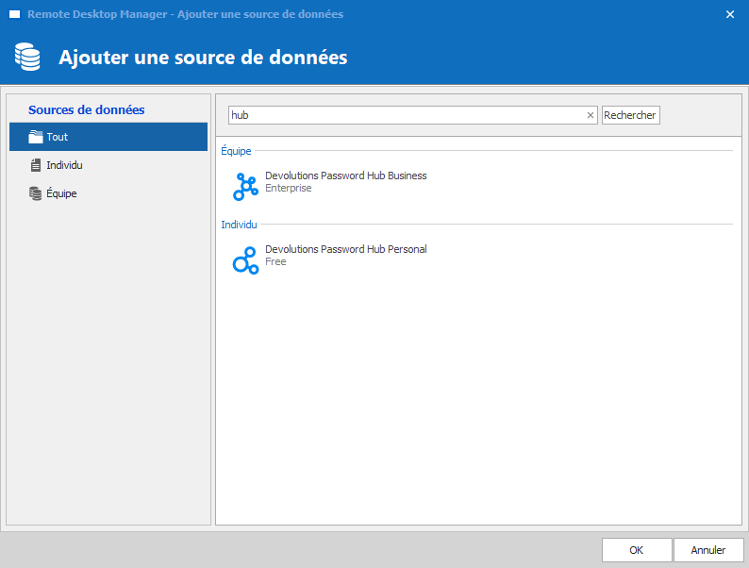749x568 pixels.
Task: Click the Devolutions Password Hub Personal icon
Action: (245, 260)
